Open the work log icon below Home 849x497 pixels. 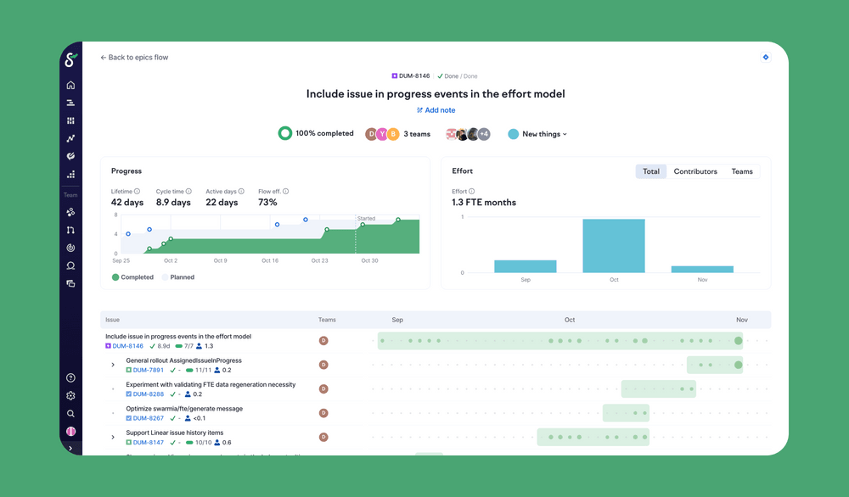(x=71, y=103)
